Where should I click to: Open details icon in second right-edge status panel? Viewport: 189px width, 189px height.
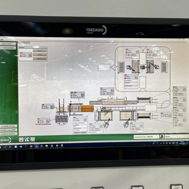point(184,100)
